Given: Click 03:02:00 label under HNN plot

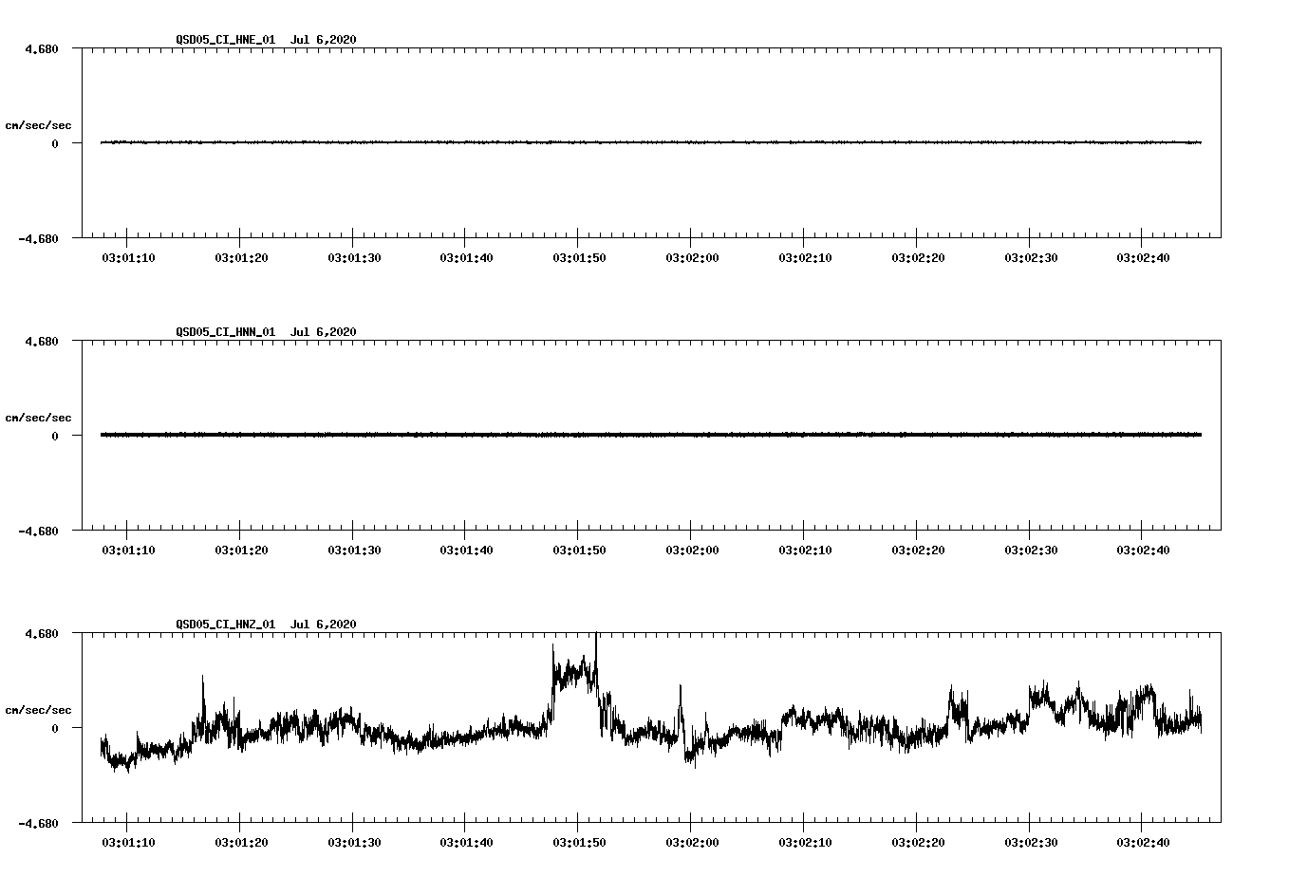Looking at the screenshot, I should coord(692,550).
